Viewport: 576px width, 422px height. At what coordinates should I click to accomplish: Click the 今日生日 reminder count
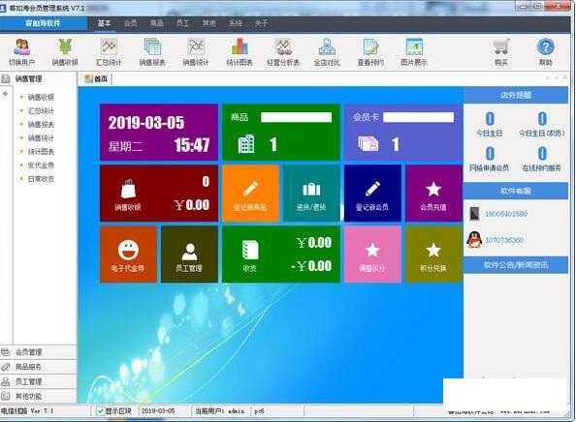pos(490,119)
